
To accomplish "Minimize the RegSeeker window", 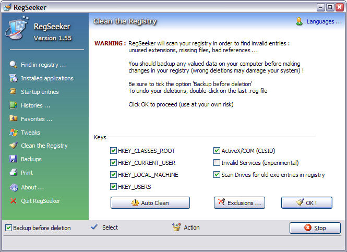I will tap(320, 7).
